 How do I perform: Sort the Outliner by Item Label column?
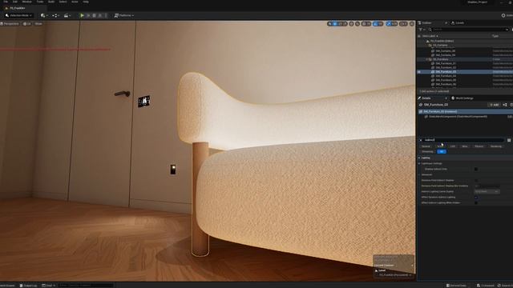(430, 36)
